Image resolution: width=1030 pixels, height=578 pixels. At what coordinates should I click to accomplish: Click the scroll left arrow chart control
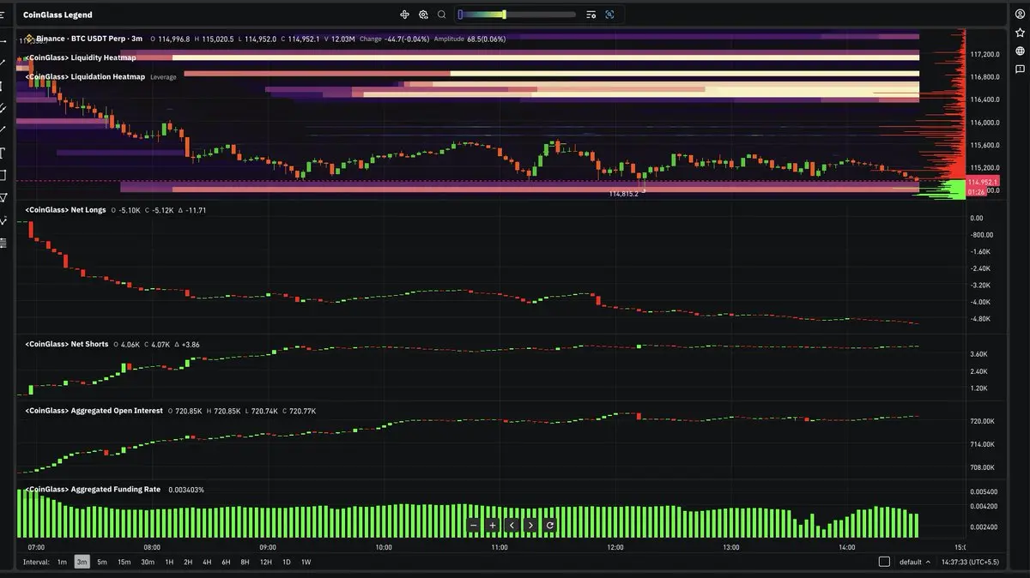point(512,525)
